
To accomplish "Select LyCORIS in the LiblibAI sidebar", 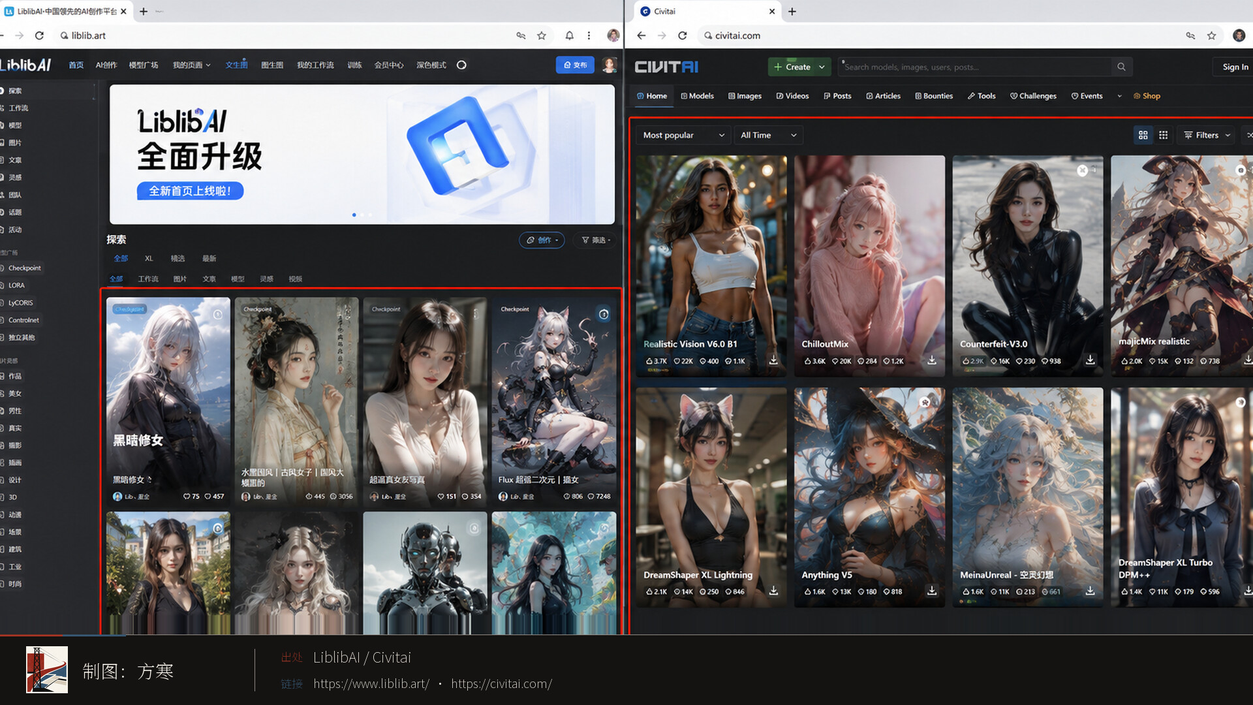I will pyautogui.click(x=20, y=303).
